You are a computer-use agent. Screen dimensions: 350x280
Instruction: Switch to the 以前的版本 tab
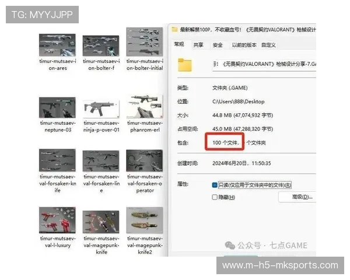(244, 45)
